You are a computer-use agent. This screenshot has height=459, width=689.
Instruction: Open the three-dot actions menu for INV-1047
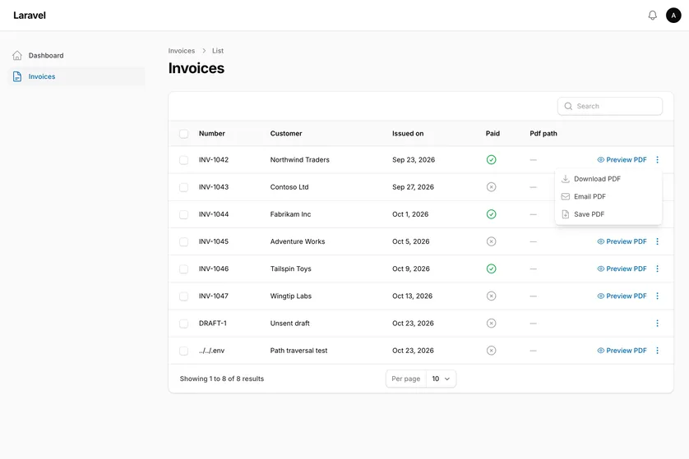(658, 296)
